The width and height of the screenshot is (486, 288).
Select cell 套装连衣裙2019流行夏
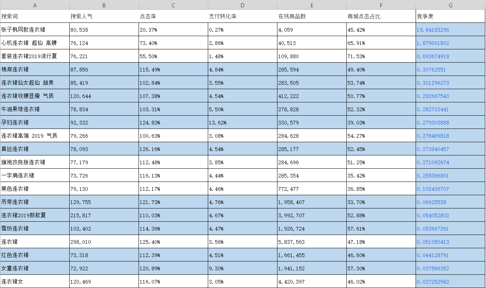click(35, 56)
